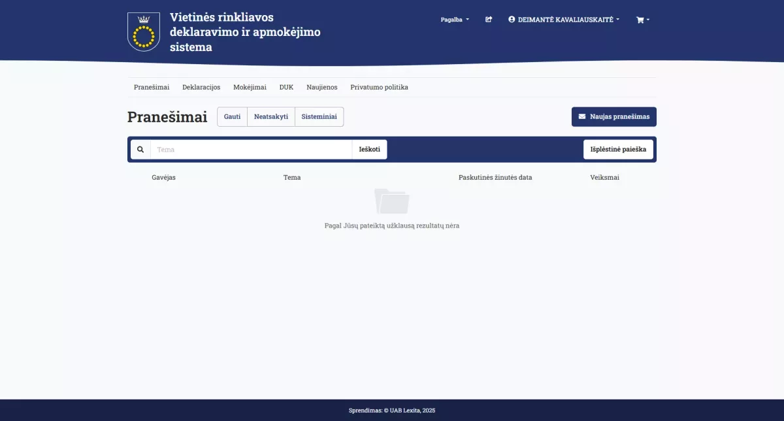Image resolution: width=784 pixels, height=421 pixels.
Task: Click the share icon in the header
Action: (x=488, y=19)
